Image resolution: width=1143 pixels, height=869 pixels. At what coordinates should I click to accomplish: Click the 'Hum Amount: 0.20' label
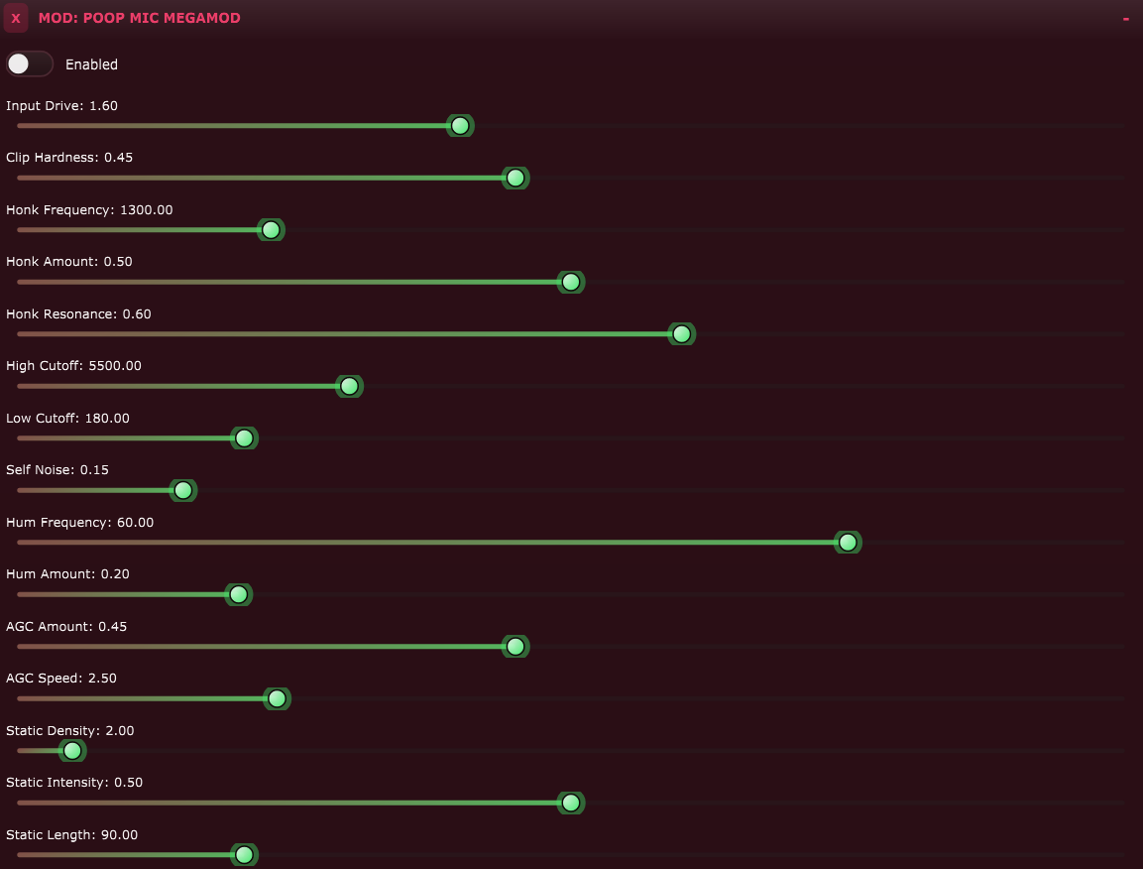tap(67, 574)
